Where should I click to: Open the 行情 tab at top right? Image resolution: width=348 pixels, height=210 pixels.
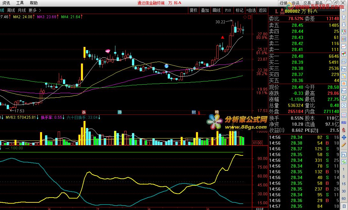pyautogui.click(x=284, y=3)
